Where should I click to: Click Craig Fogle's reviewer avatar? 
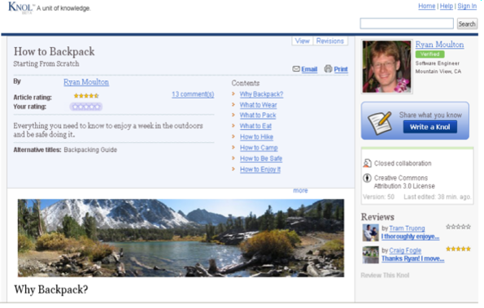point(370,254)
